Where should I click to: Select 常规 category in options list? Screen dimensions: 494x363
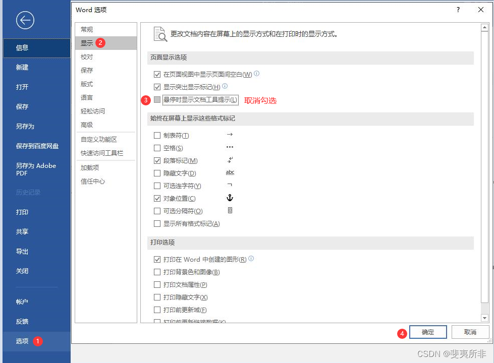point(106,30)
